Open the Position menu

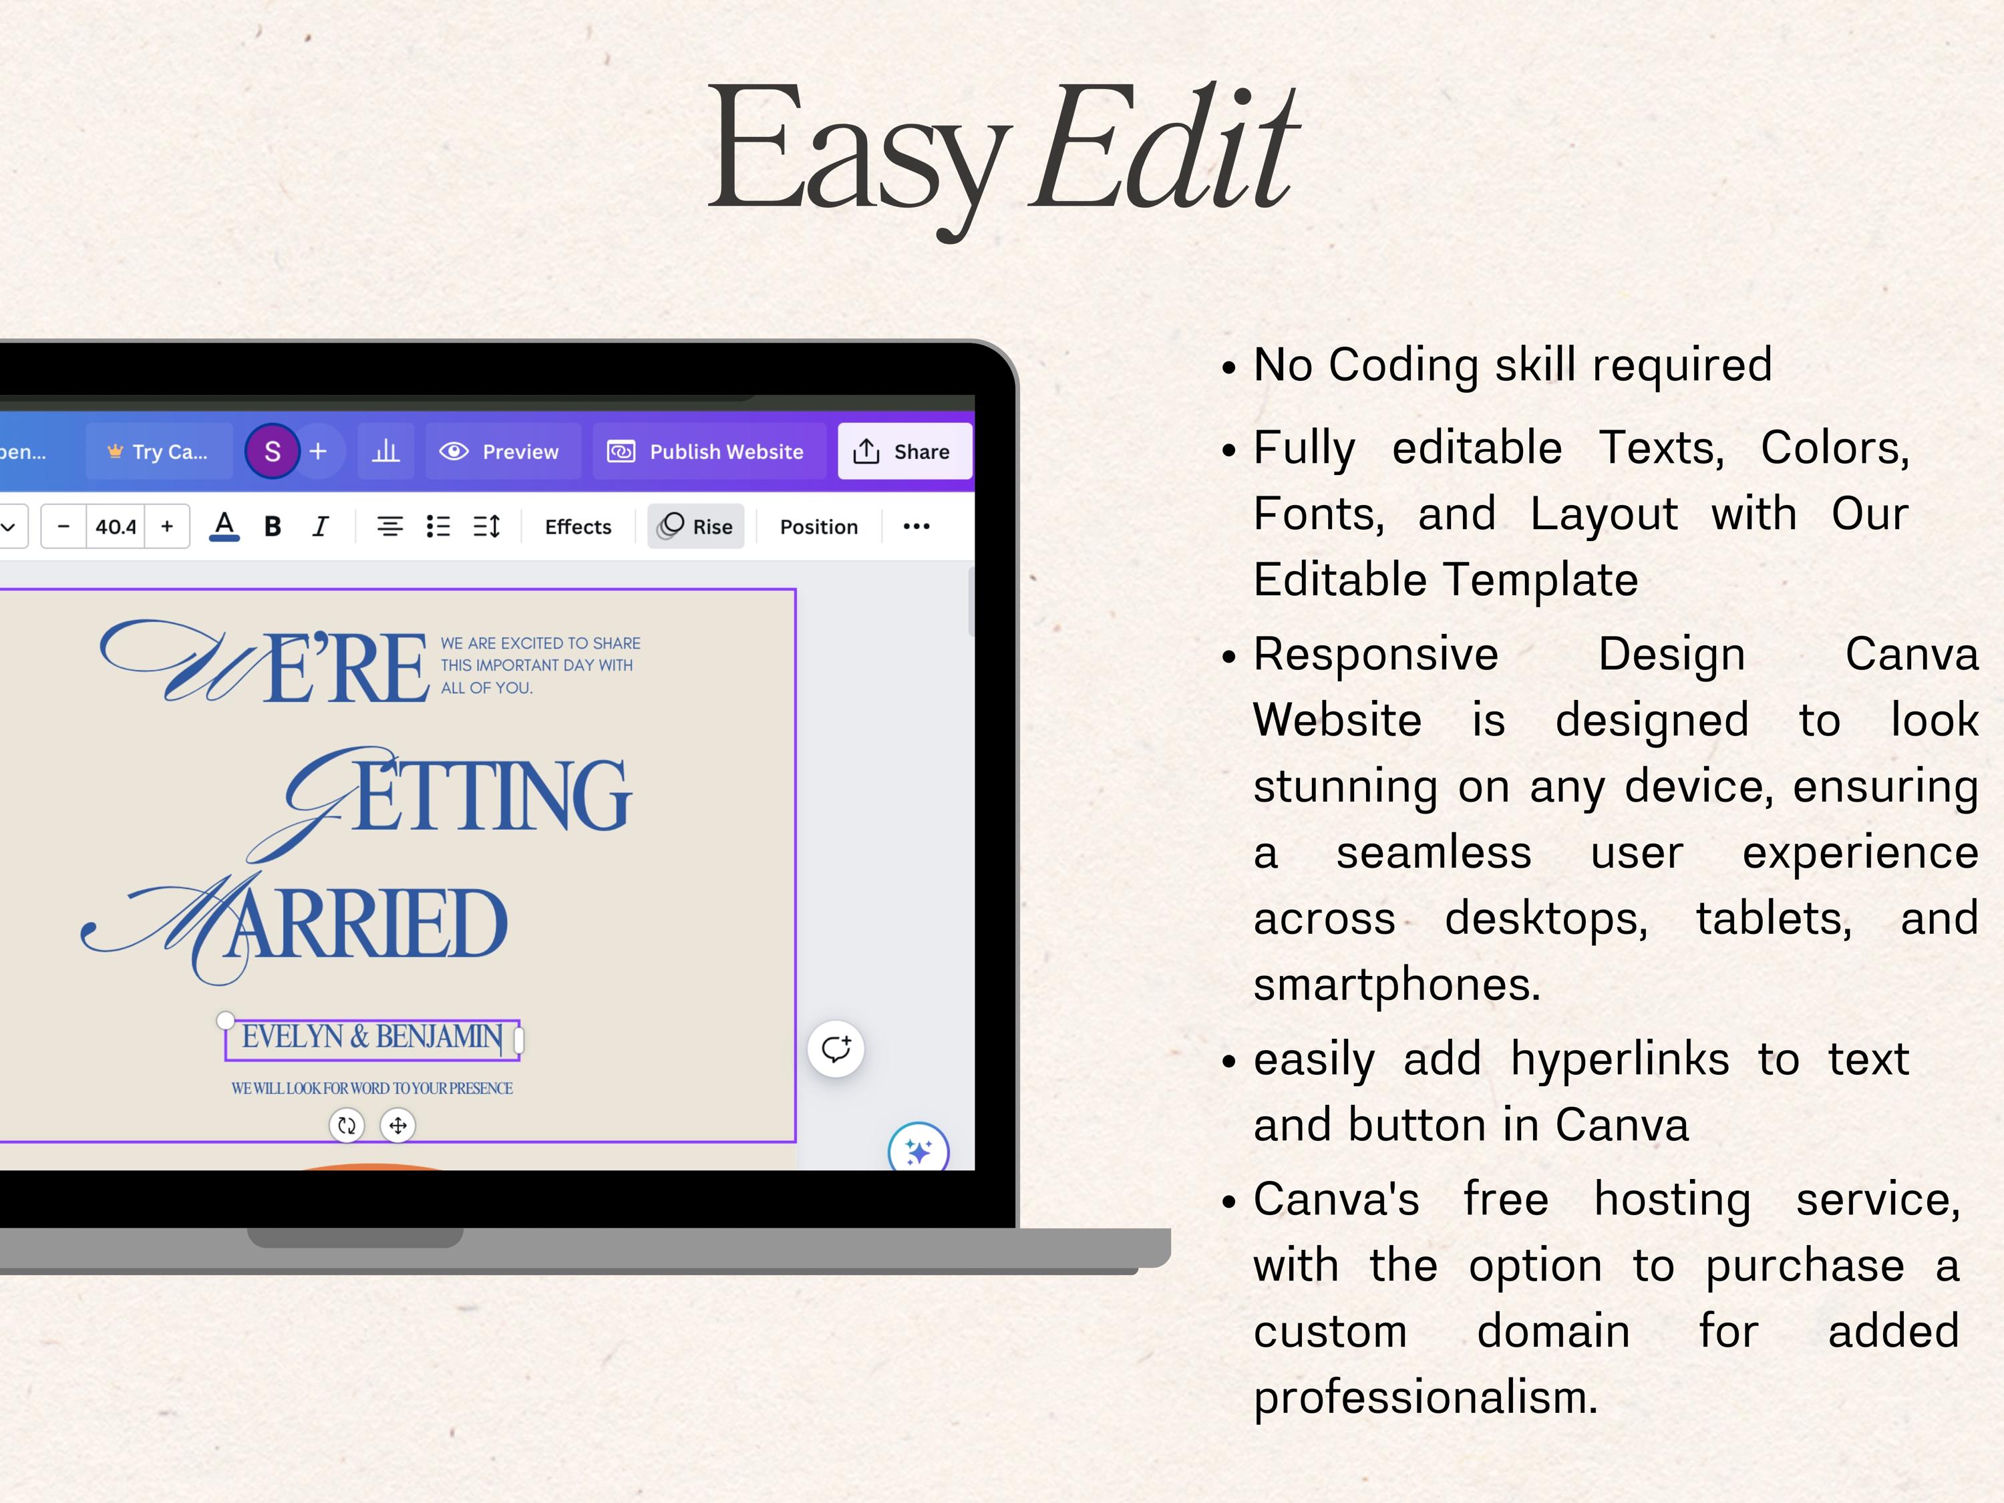819,526
